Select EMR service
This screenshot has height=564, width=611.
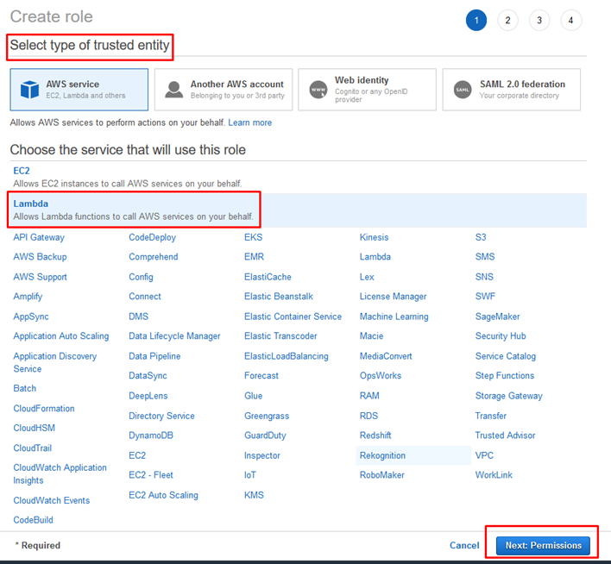click(254, 257)
